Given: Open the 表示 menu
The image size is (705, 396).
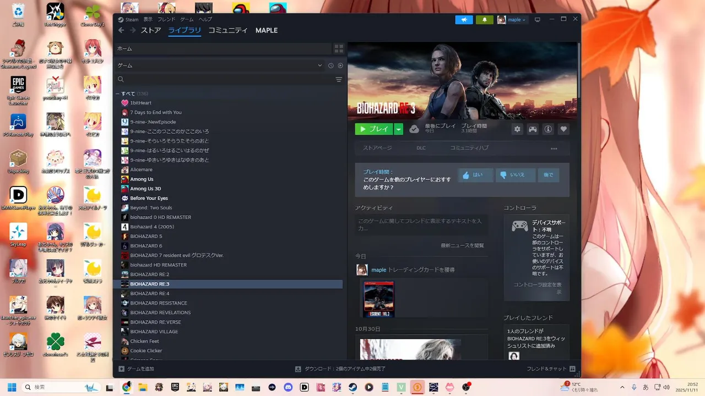Looking at the screenshot, I should tap(148, 19).
